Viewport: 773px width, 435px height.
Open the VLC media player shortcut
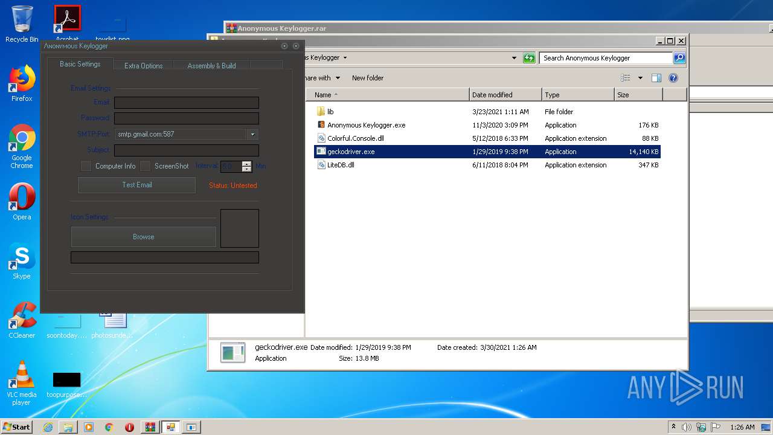(x=22, y=383)
